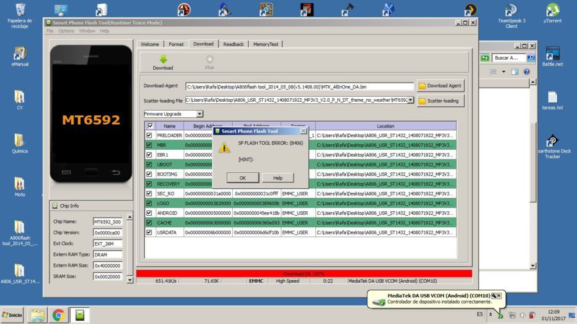Expand the Firmware Upgrade mode dropdown

click(x=199, y=114)
